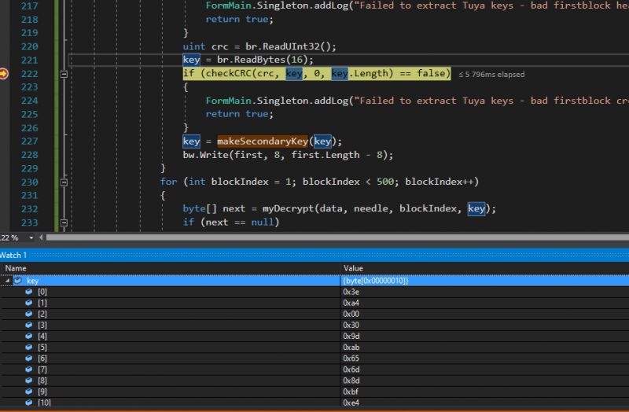Collapse the if block at line 222

point(64,74)
